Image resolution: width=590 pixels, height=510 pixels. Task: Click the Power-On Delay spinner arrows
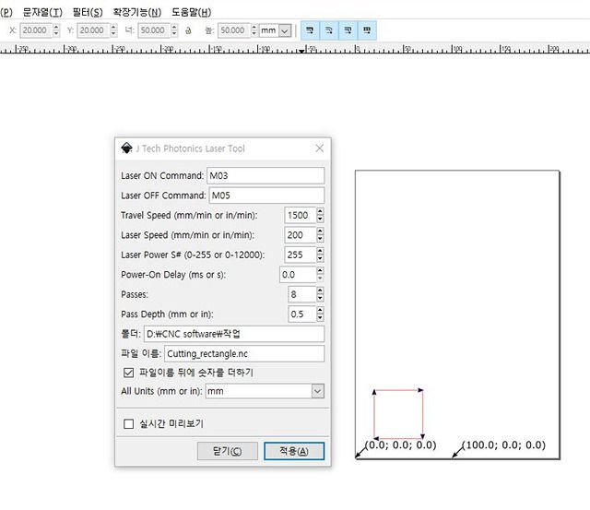[x=320, y=275]
